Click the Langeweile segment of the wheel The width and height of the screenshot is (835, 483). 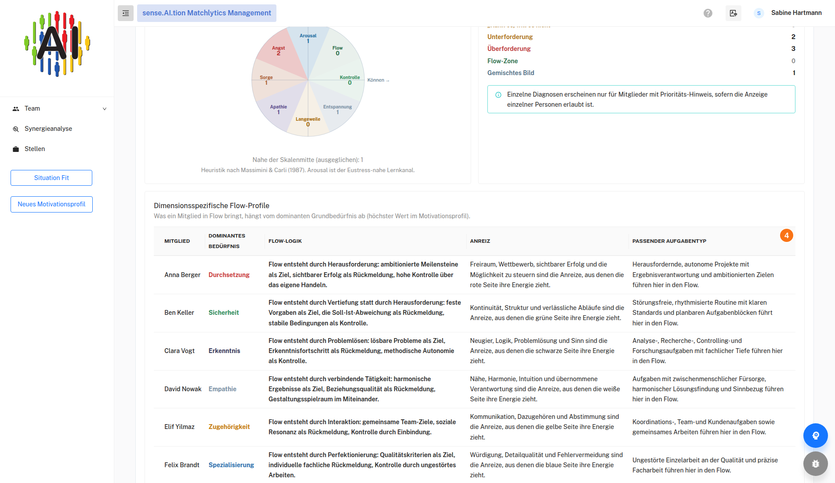tap(308, 122)
